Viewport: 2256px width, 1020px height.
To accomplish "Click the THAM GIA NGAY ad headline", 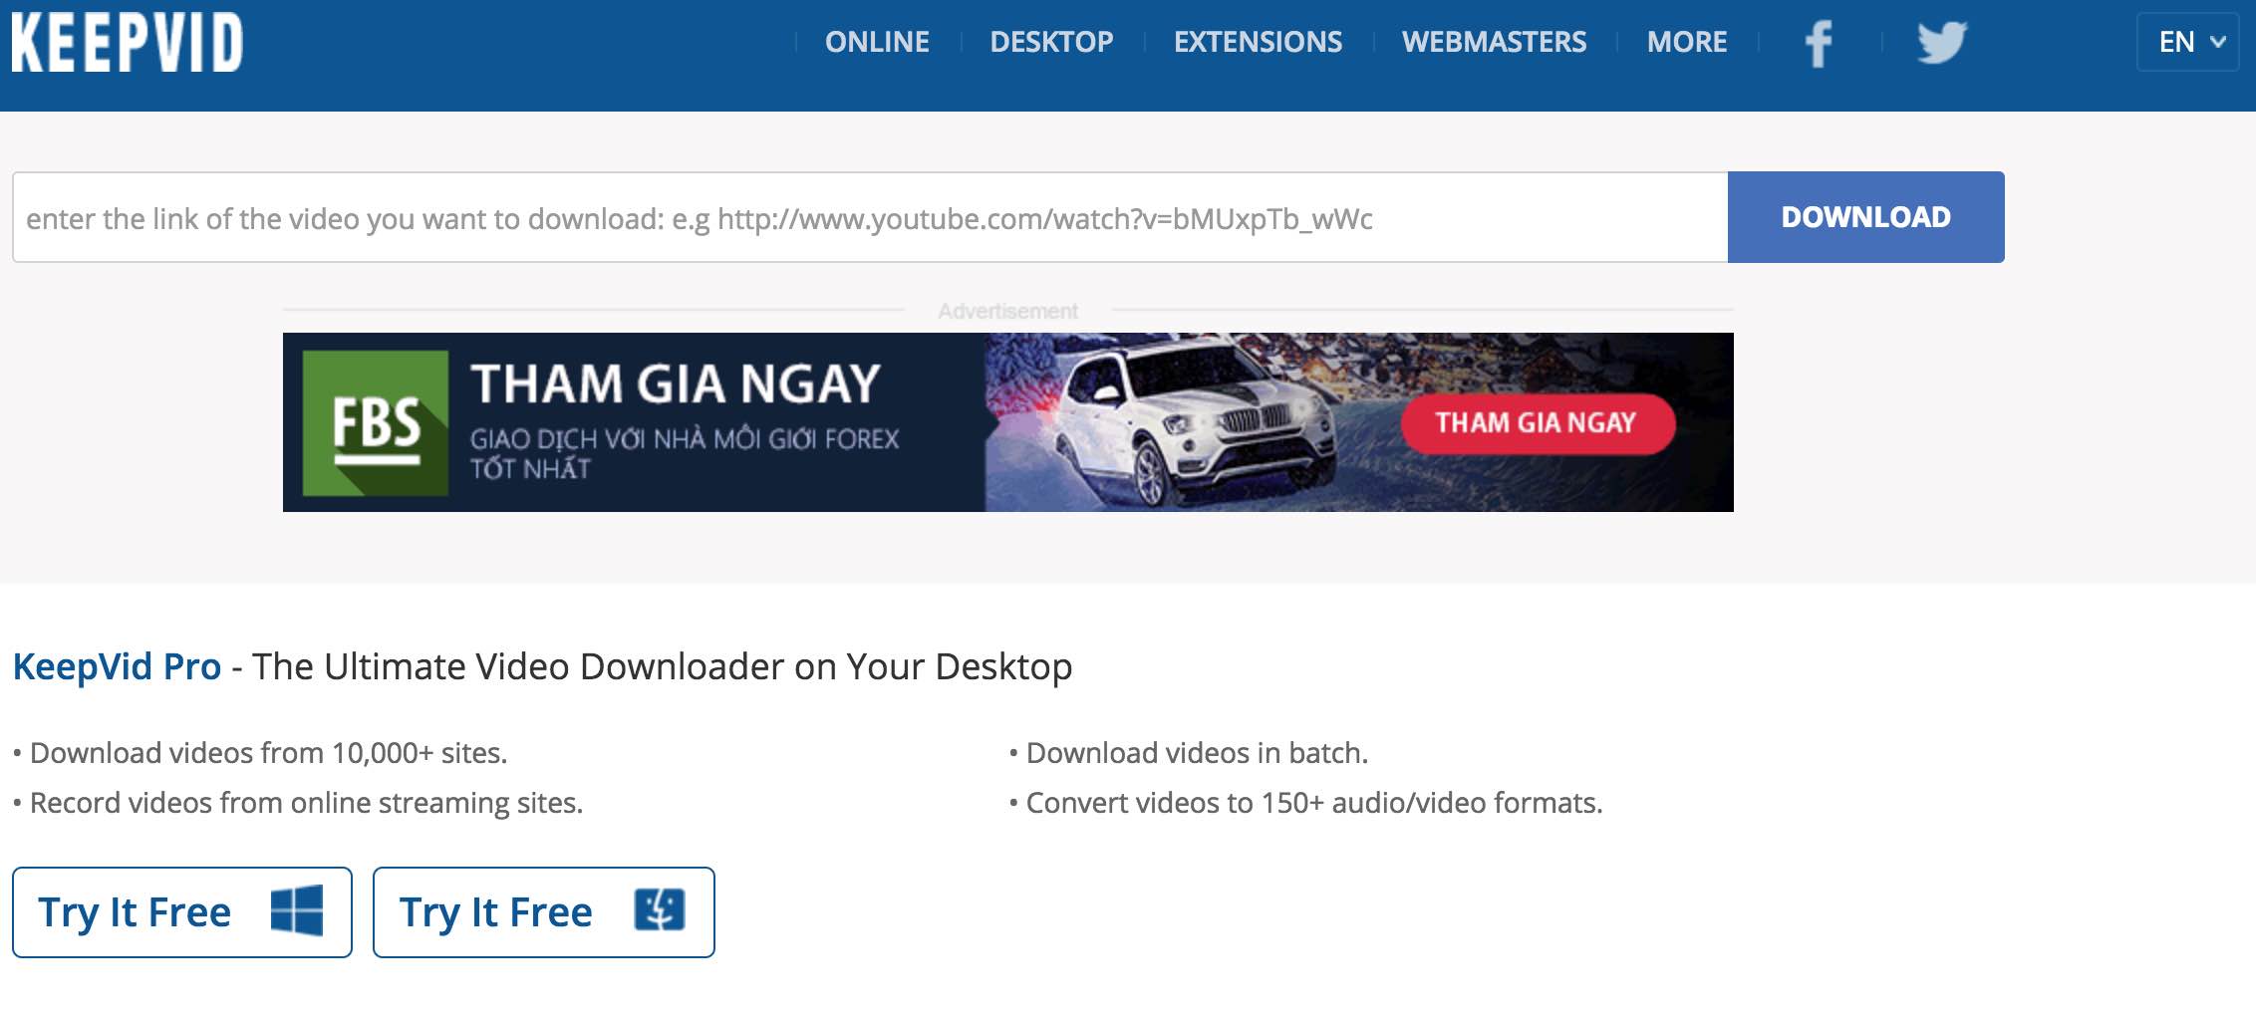I will pos(676,383).
